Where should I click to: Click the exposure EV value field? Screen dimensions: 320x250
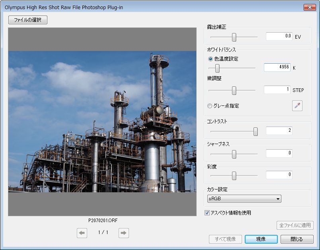click(x=279, y=36)
